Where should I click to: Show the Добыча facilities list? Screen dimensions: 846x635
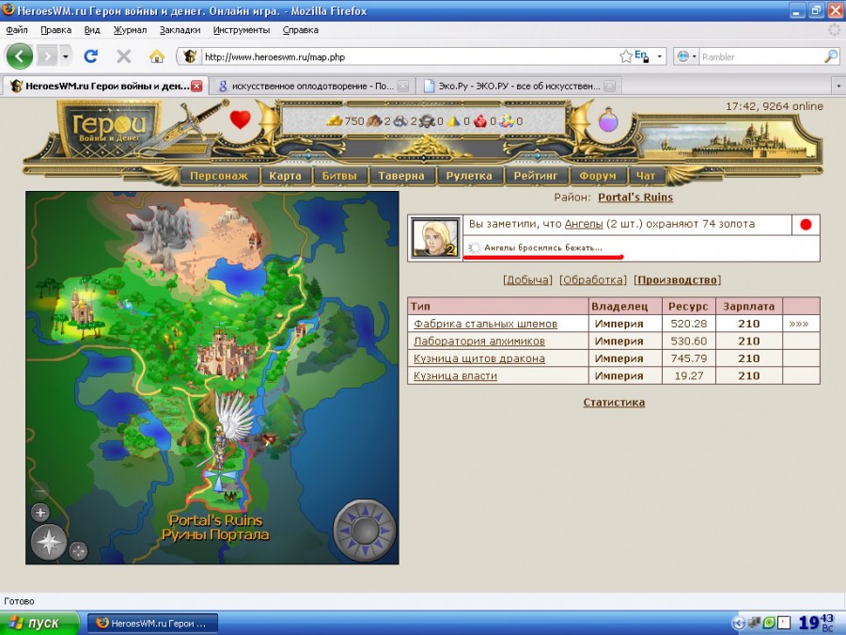coord(527,279)
